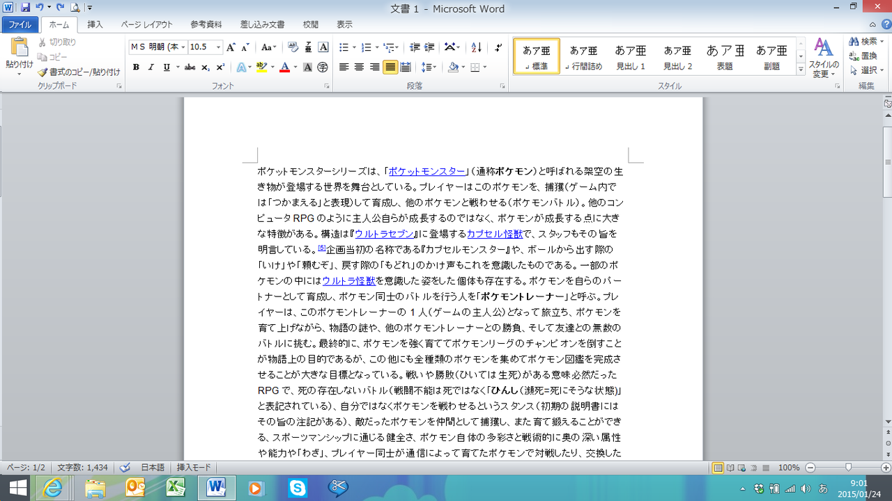Click the enclosed character (circled 字) icon

point(323,67)
